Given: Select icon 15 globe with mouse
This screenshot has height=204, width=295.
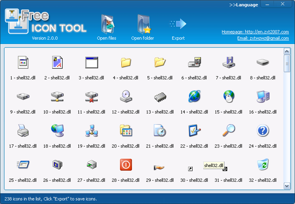Looking at the screenshot, I should click(x=229, y=96).
